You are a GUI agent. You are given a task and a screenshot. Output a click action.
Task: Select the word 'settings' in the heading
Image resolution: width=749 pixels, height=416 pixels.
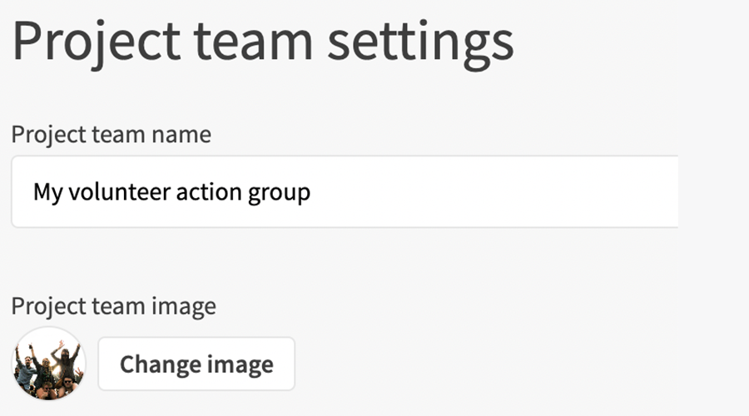420,41
